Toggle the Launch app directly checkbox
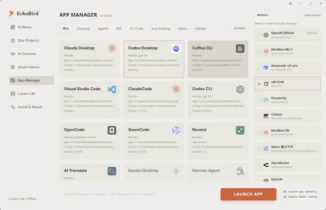The width and height of the screenshot is (326, 210). [x=285, y=192]
